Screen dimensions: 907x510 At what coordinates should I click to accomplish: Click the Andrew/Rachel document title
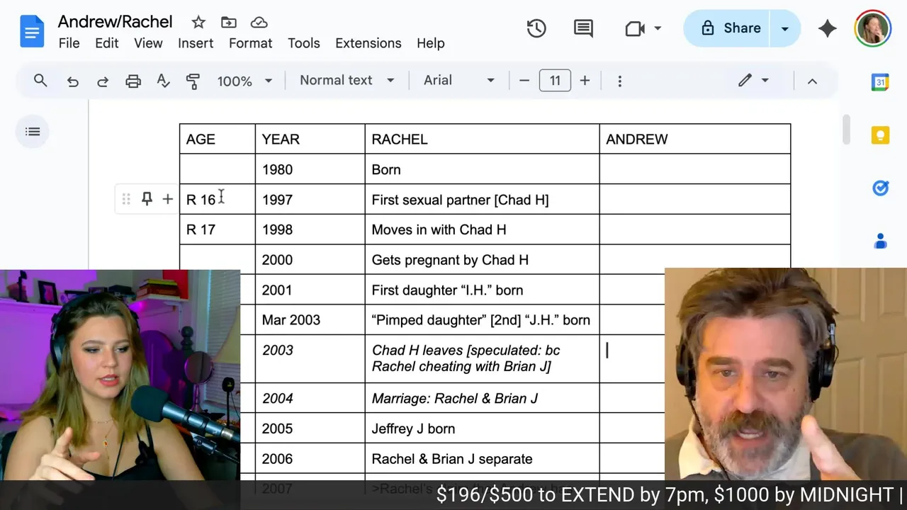[x=115, y=22]
